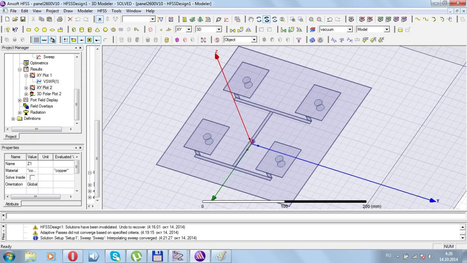Open the Object selection mode dropdown
Screen dimensions: 467x263
254,40
